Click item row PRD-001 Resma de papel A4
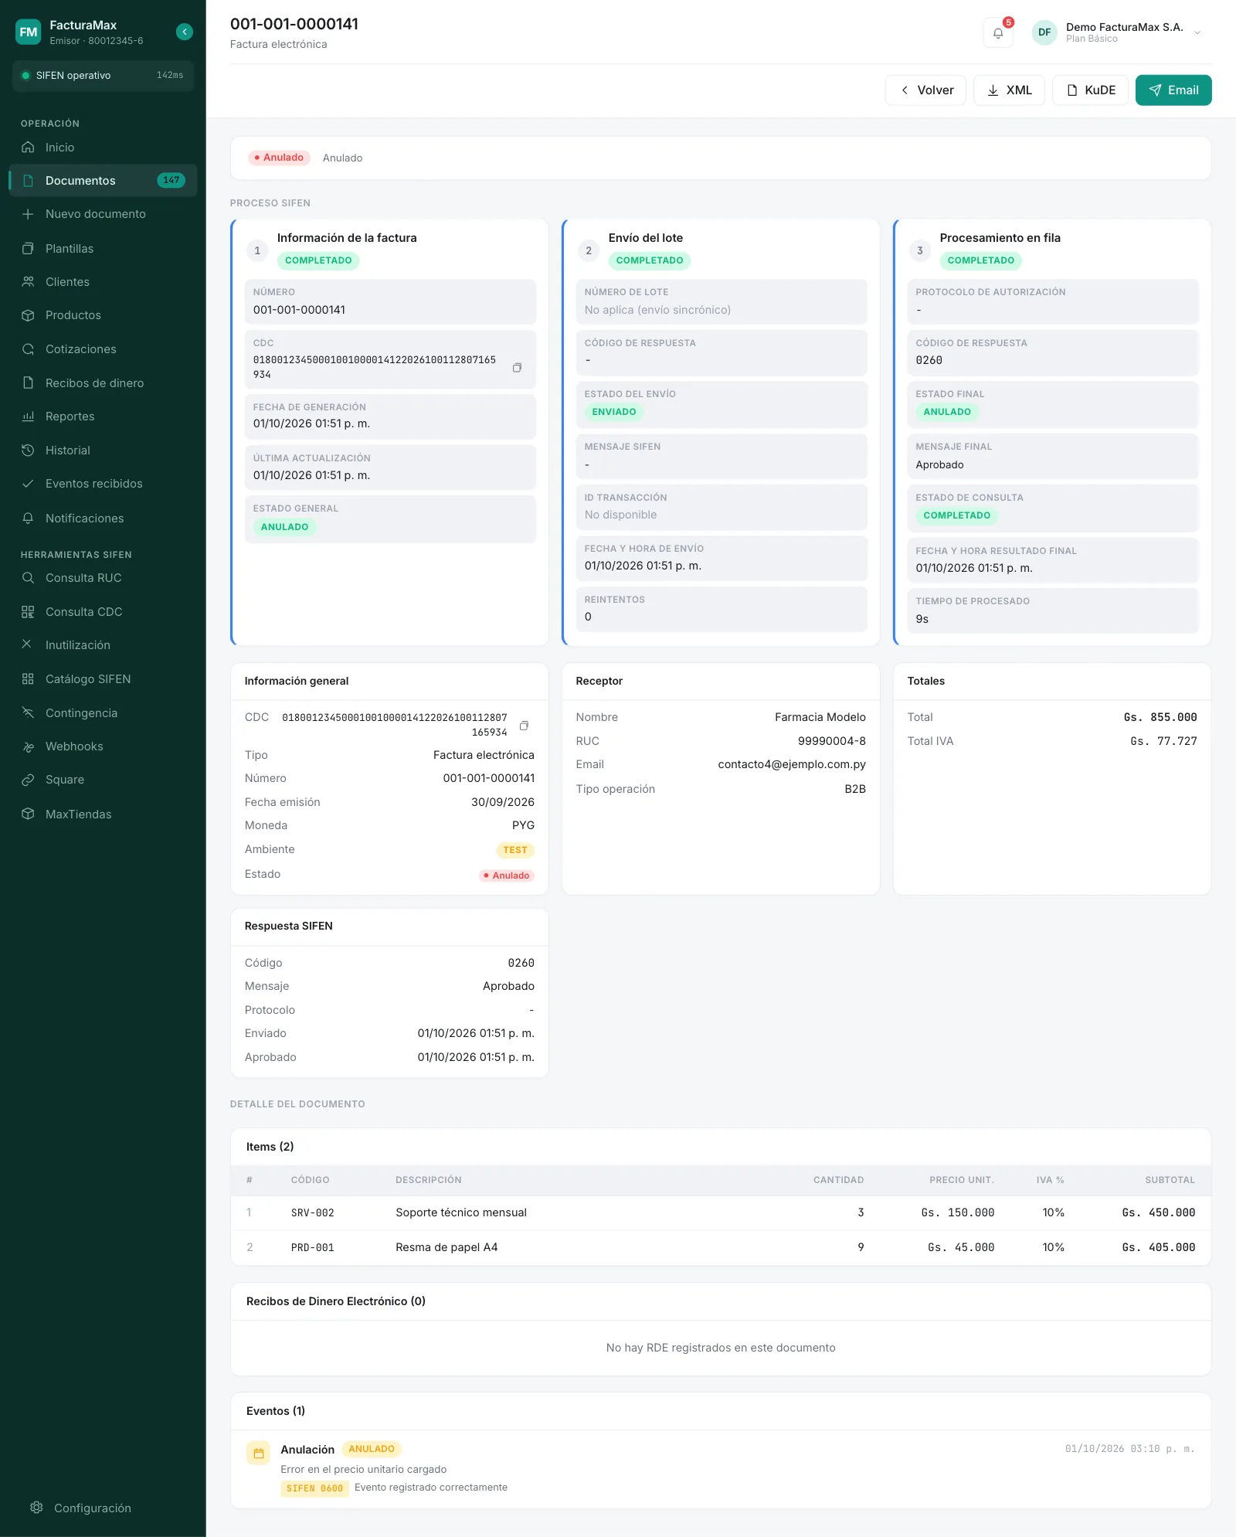This screenshot has height=1537, width=1236. (x=721, y=1248)
